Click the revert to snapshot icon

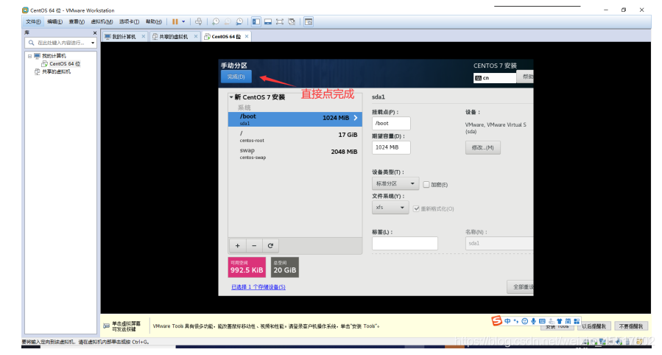[227, 21]
